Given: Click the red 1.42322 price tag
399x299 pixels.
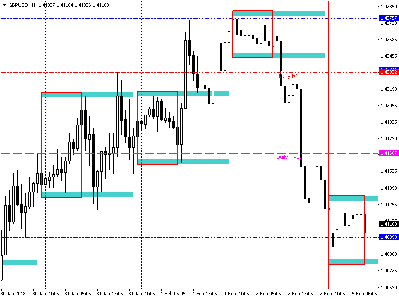Looking at the screenshot, I should (388, 72).
